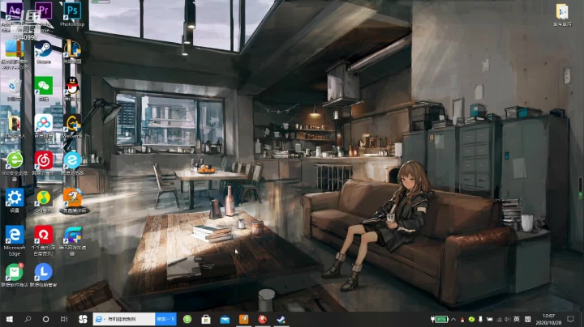Open Cortana circle on the taskbar
The height and width of the screenshot is (327, 584).
click(45, 319)
